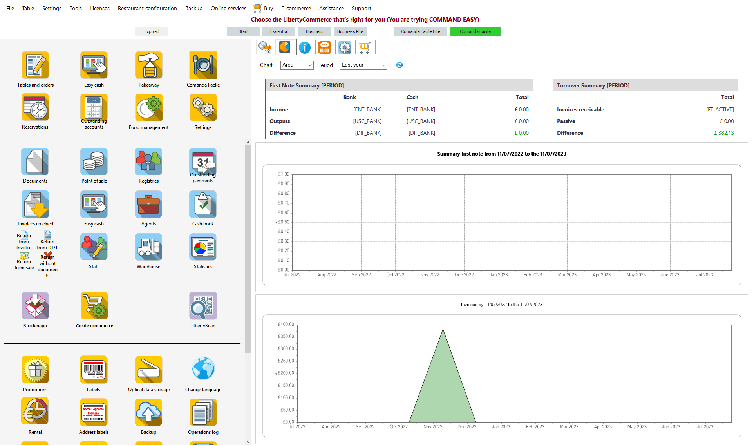Click the orange pie chart toolbar icon
752x446 pixels.
285,47
